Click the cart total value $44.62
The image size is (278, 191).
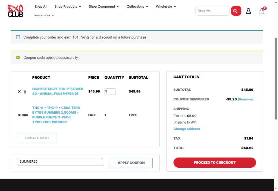click(247, 148)
